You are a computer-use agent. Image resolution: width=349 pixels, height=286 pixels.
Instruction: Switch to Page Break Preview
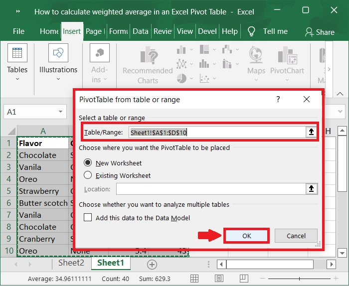tap(244, 279)
